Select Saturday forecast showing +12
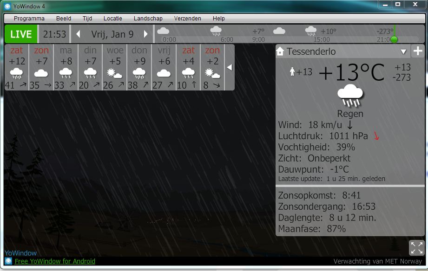Screen dimensions: 428x271 [x=17, y=67]
